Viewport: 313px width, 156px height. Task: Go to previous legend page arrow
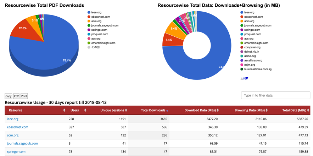click(x=242, y=78)
